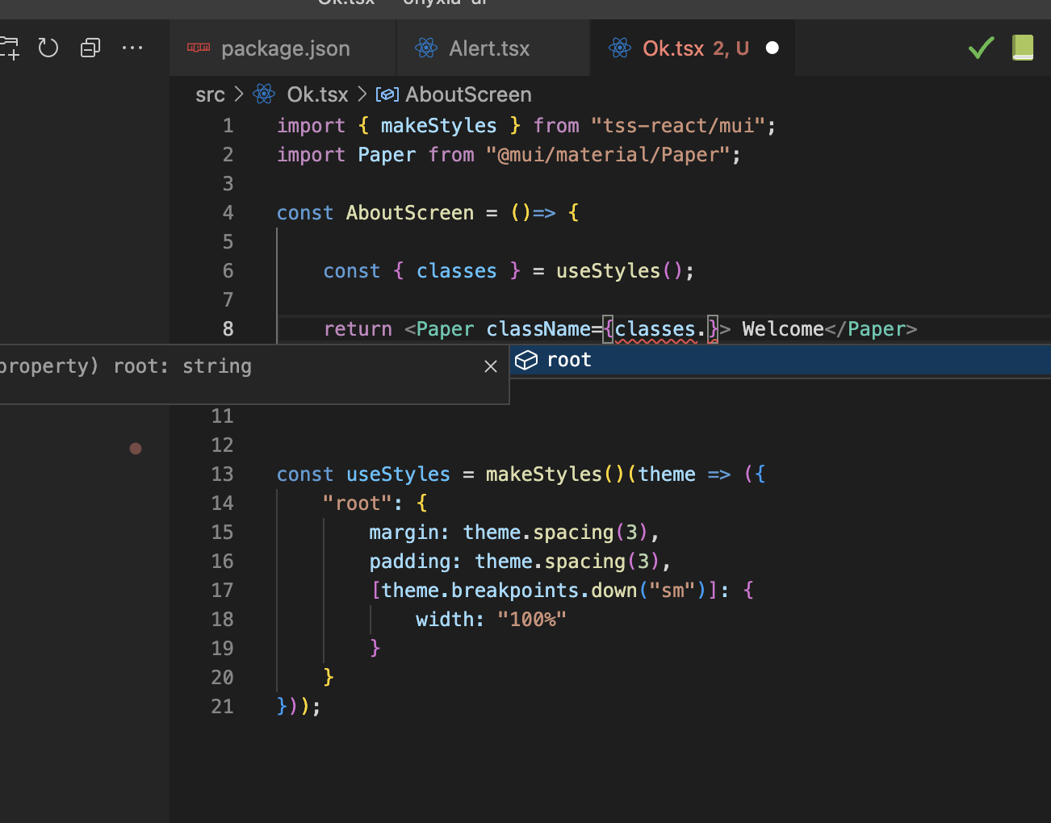Click line number 21 in gutter
Image resolution: width=1051 pixels, height=823 pixels.
[x=222, y=707]
